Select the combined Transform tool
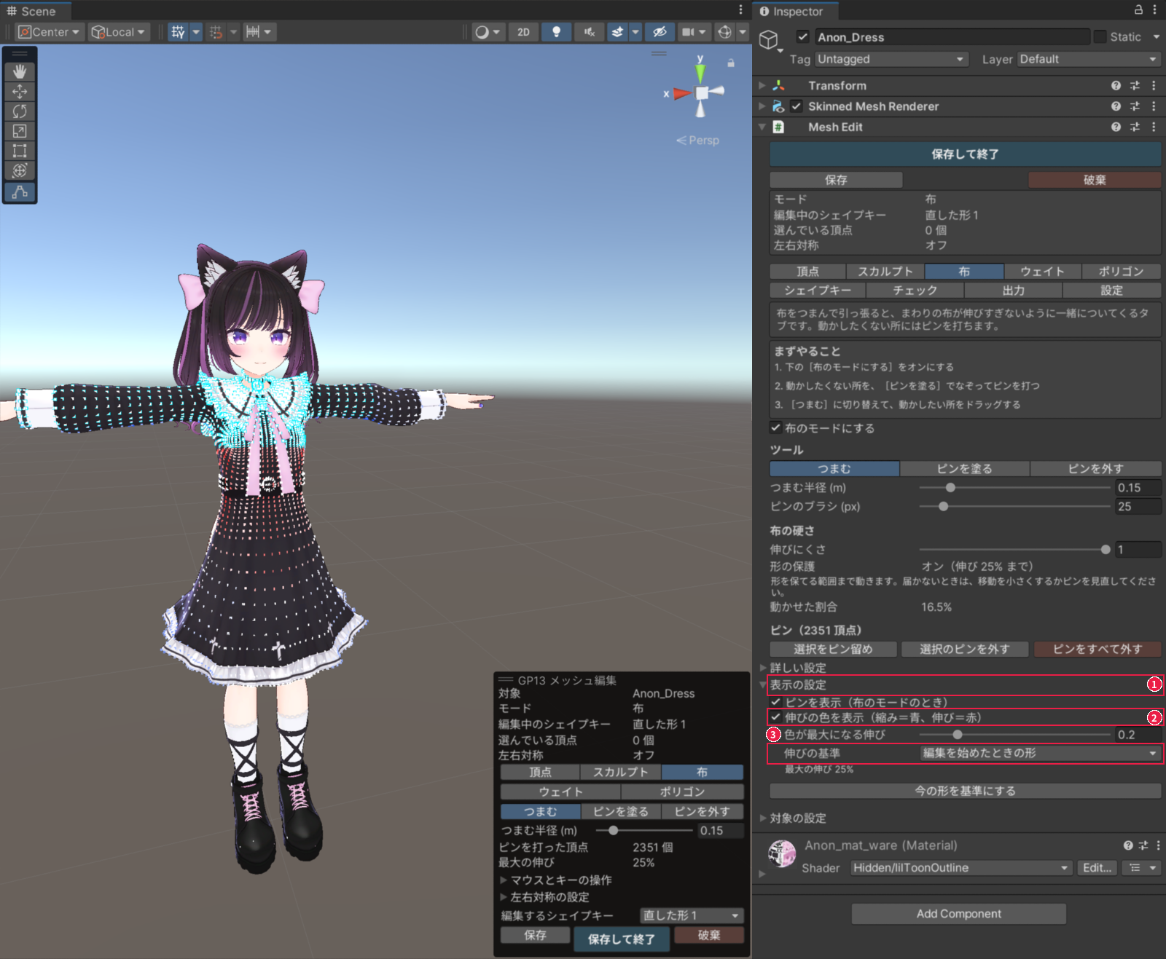The width and height of the screenshot is (1166, 959). click(20, 170)
